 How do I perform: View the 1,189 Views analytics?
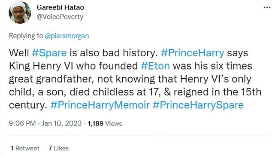click(105, 123)
